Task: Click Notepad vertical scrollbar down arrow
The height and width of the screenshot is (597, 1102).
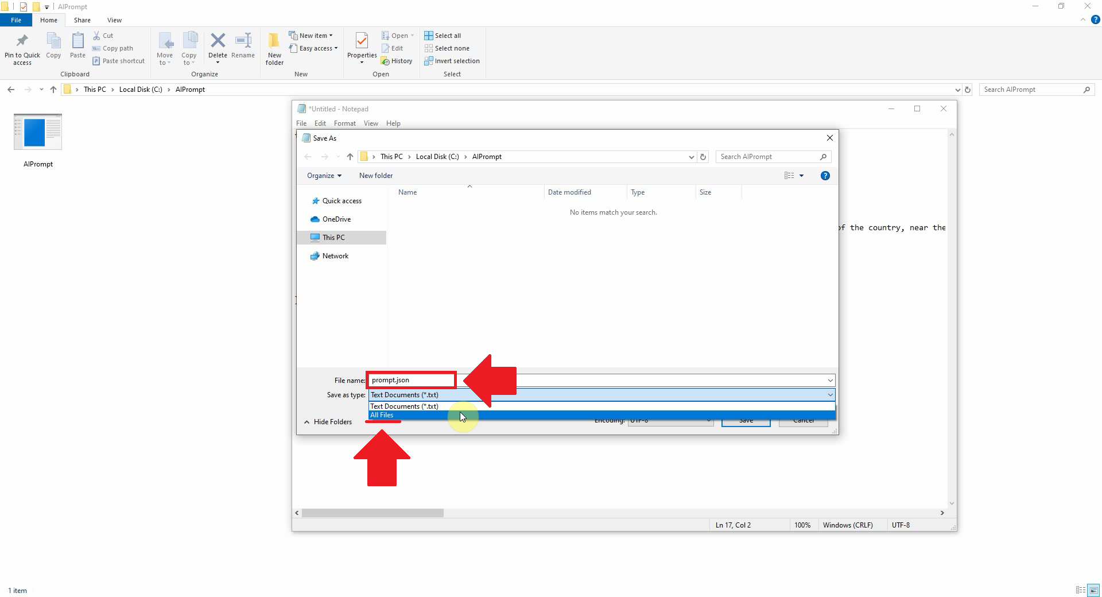Action: click(x=952, y=503)
